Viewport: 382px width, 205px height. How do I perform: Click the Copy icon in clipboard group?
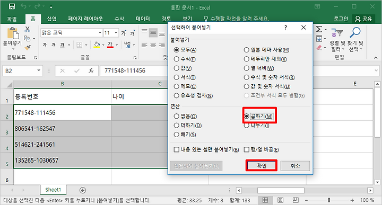(27, 39)
